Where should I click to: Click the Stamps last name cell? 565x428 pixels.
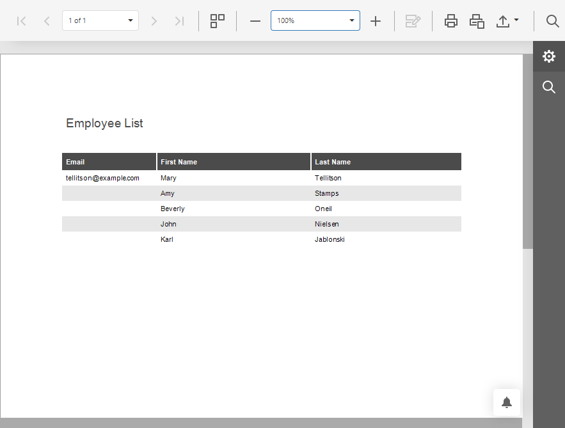click(386, 193)
